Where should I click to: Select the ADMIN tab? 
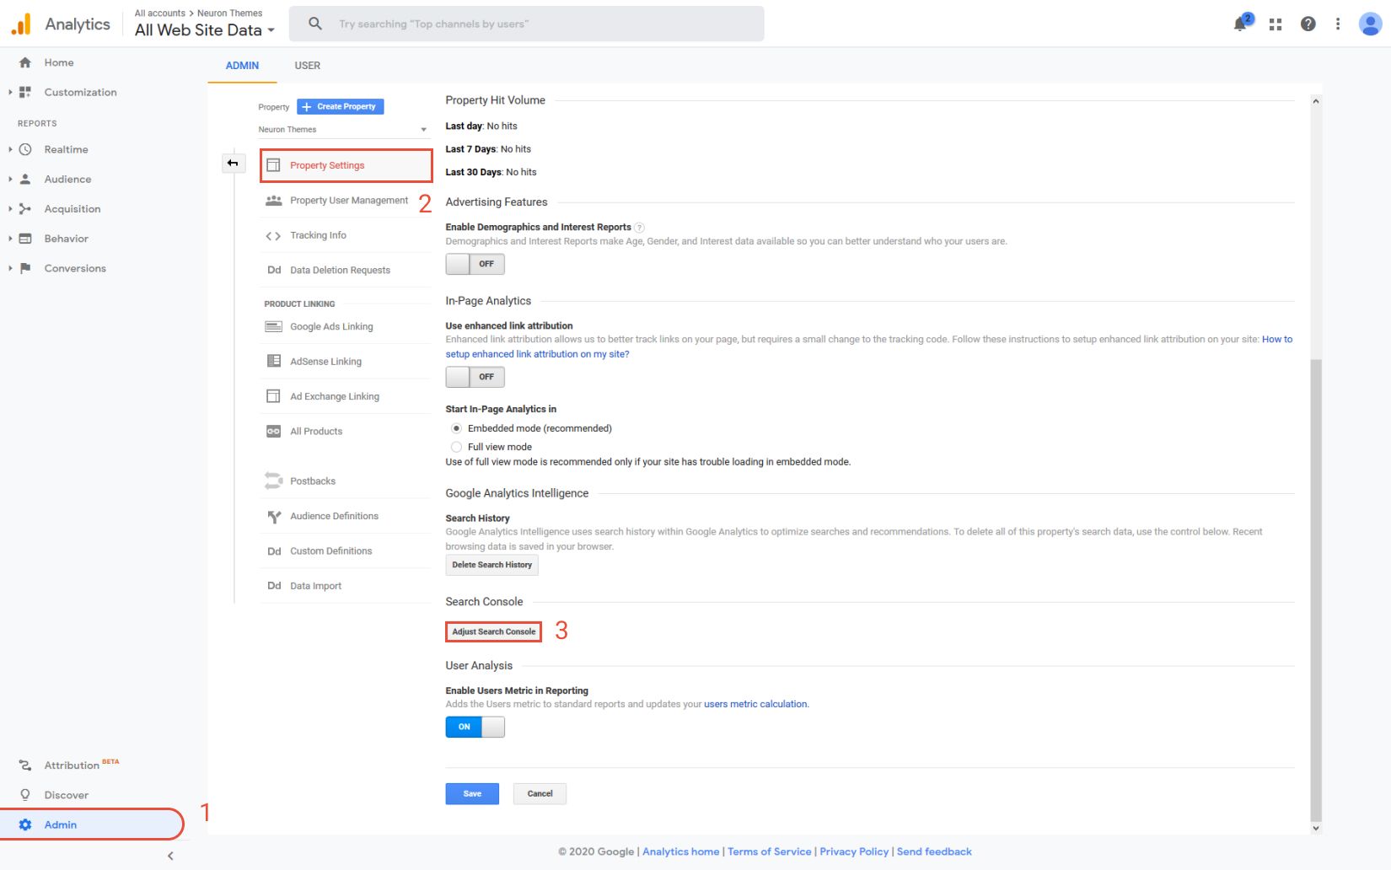click(241, 65)
